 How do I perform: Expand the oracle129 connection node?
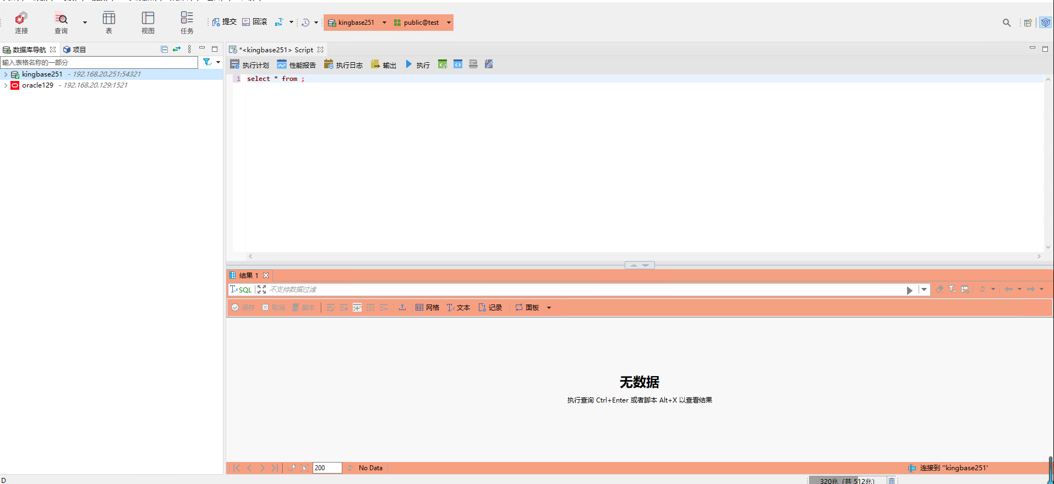(x=6, y=85)
